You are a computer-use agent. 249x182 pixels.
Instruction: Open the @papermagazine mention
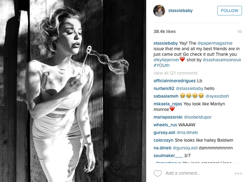[215, 43]
